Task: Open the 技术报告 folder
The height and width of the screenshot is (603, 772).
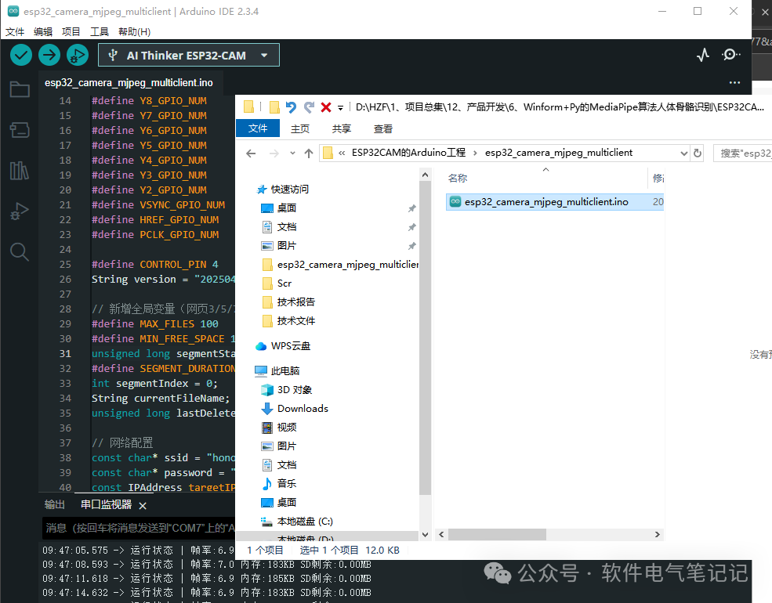Action: (295, 302)
